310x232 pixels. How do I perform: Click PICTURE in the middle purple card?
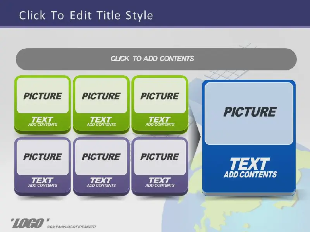coord(101,157)
